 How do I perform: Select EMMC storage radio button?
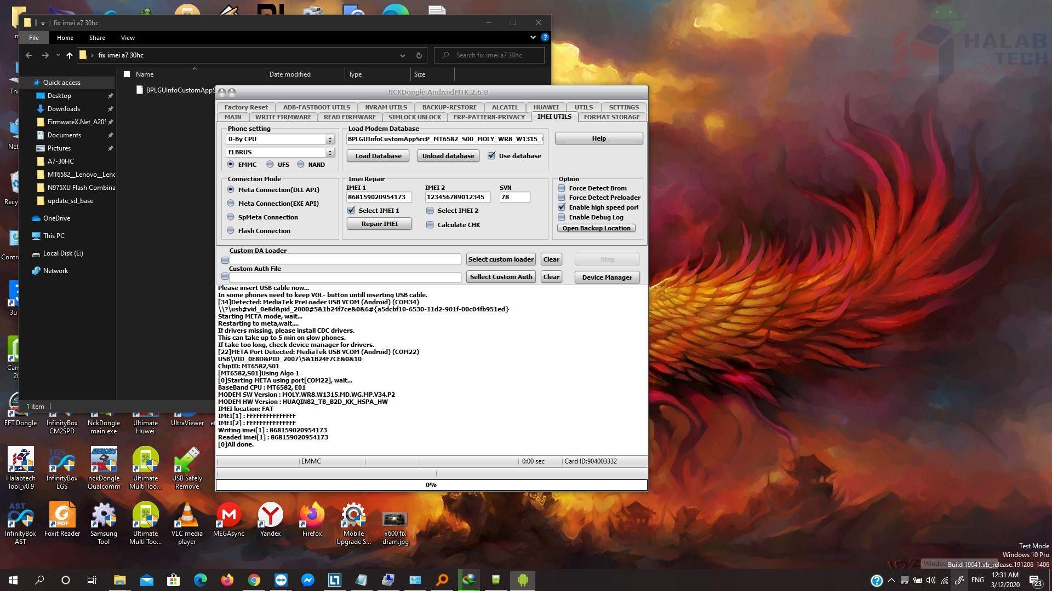click(x=231, y=164)
